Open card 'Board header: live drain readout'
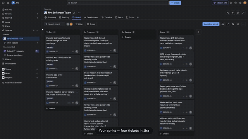The height and width of the screenshot is (139, 248). [x=100, y=77]
